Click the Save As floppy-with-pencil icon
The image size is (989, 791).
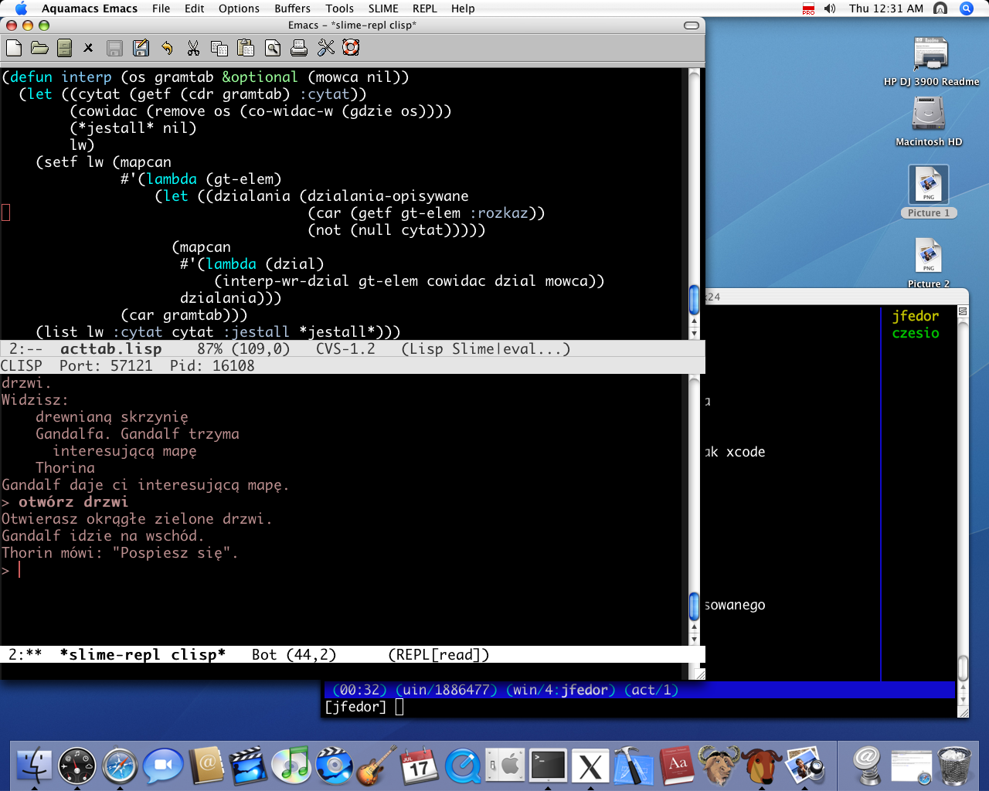tap(141, 48)
